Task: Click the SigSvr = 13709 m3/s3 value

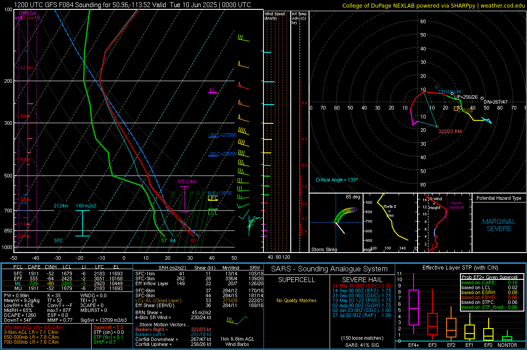Action: 104,320
